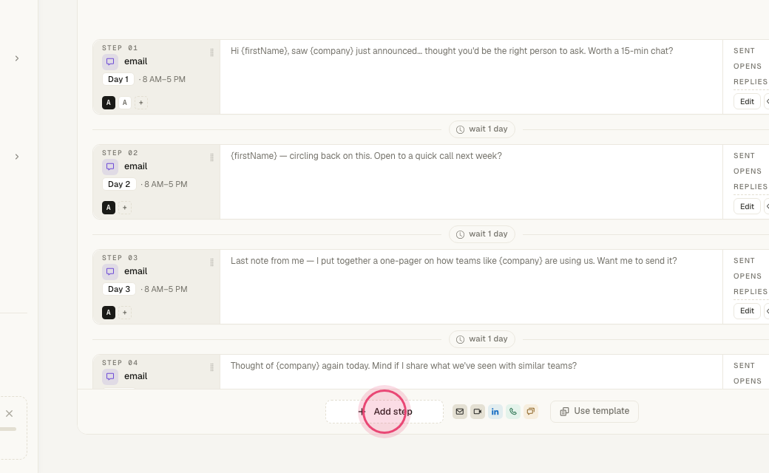The width and height of the screenshot is (769, 473).
Task: Change wait between Step 02 and 03
Action: pyautogui.click(x=482, y=234)
